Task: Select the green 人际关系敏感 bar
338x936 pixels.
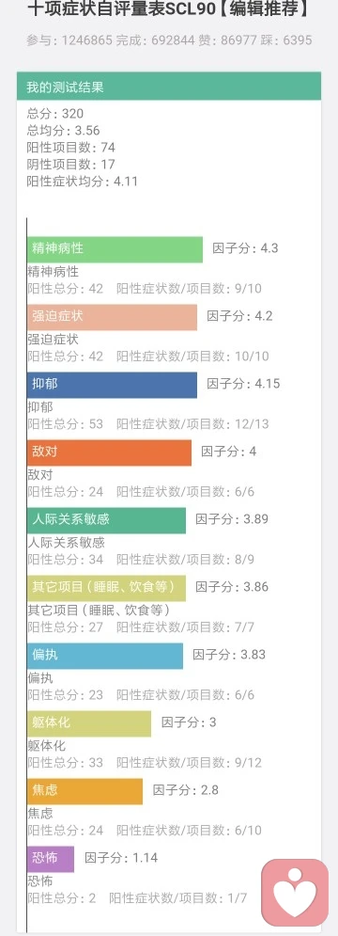Action: pyautogui.click(x=107, y=520)
